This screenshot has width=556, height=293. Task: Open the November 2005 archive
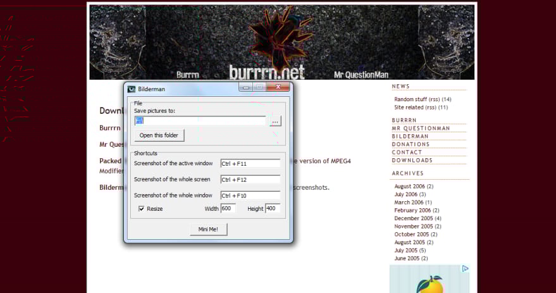(414, 227)
